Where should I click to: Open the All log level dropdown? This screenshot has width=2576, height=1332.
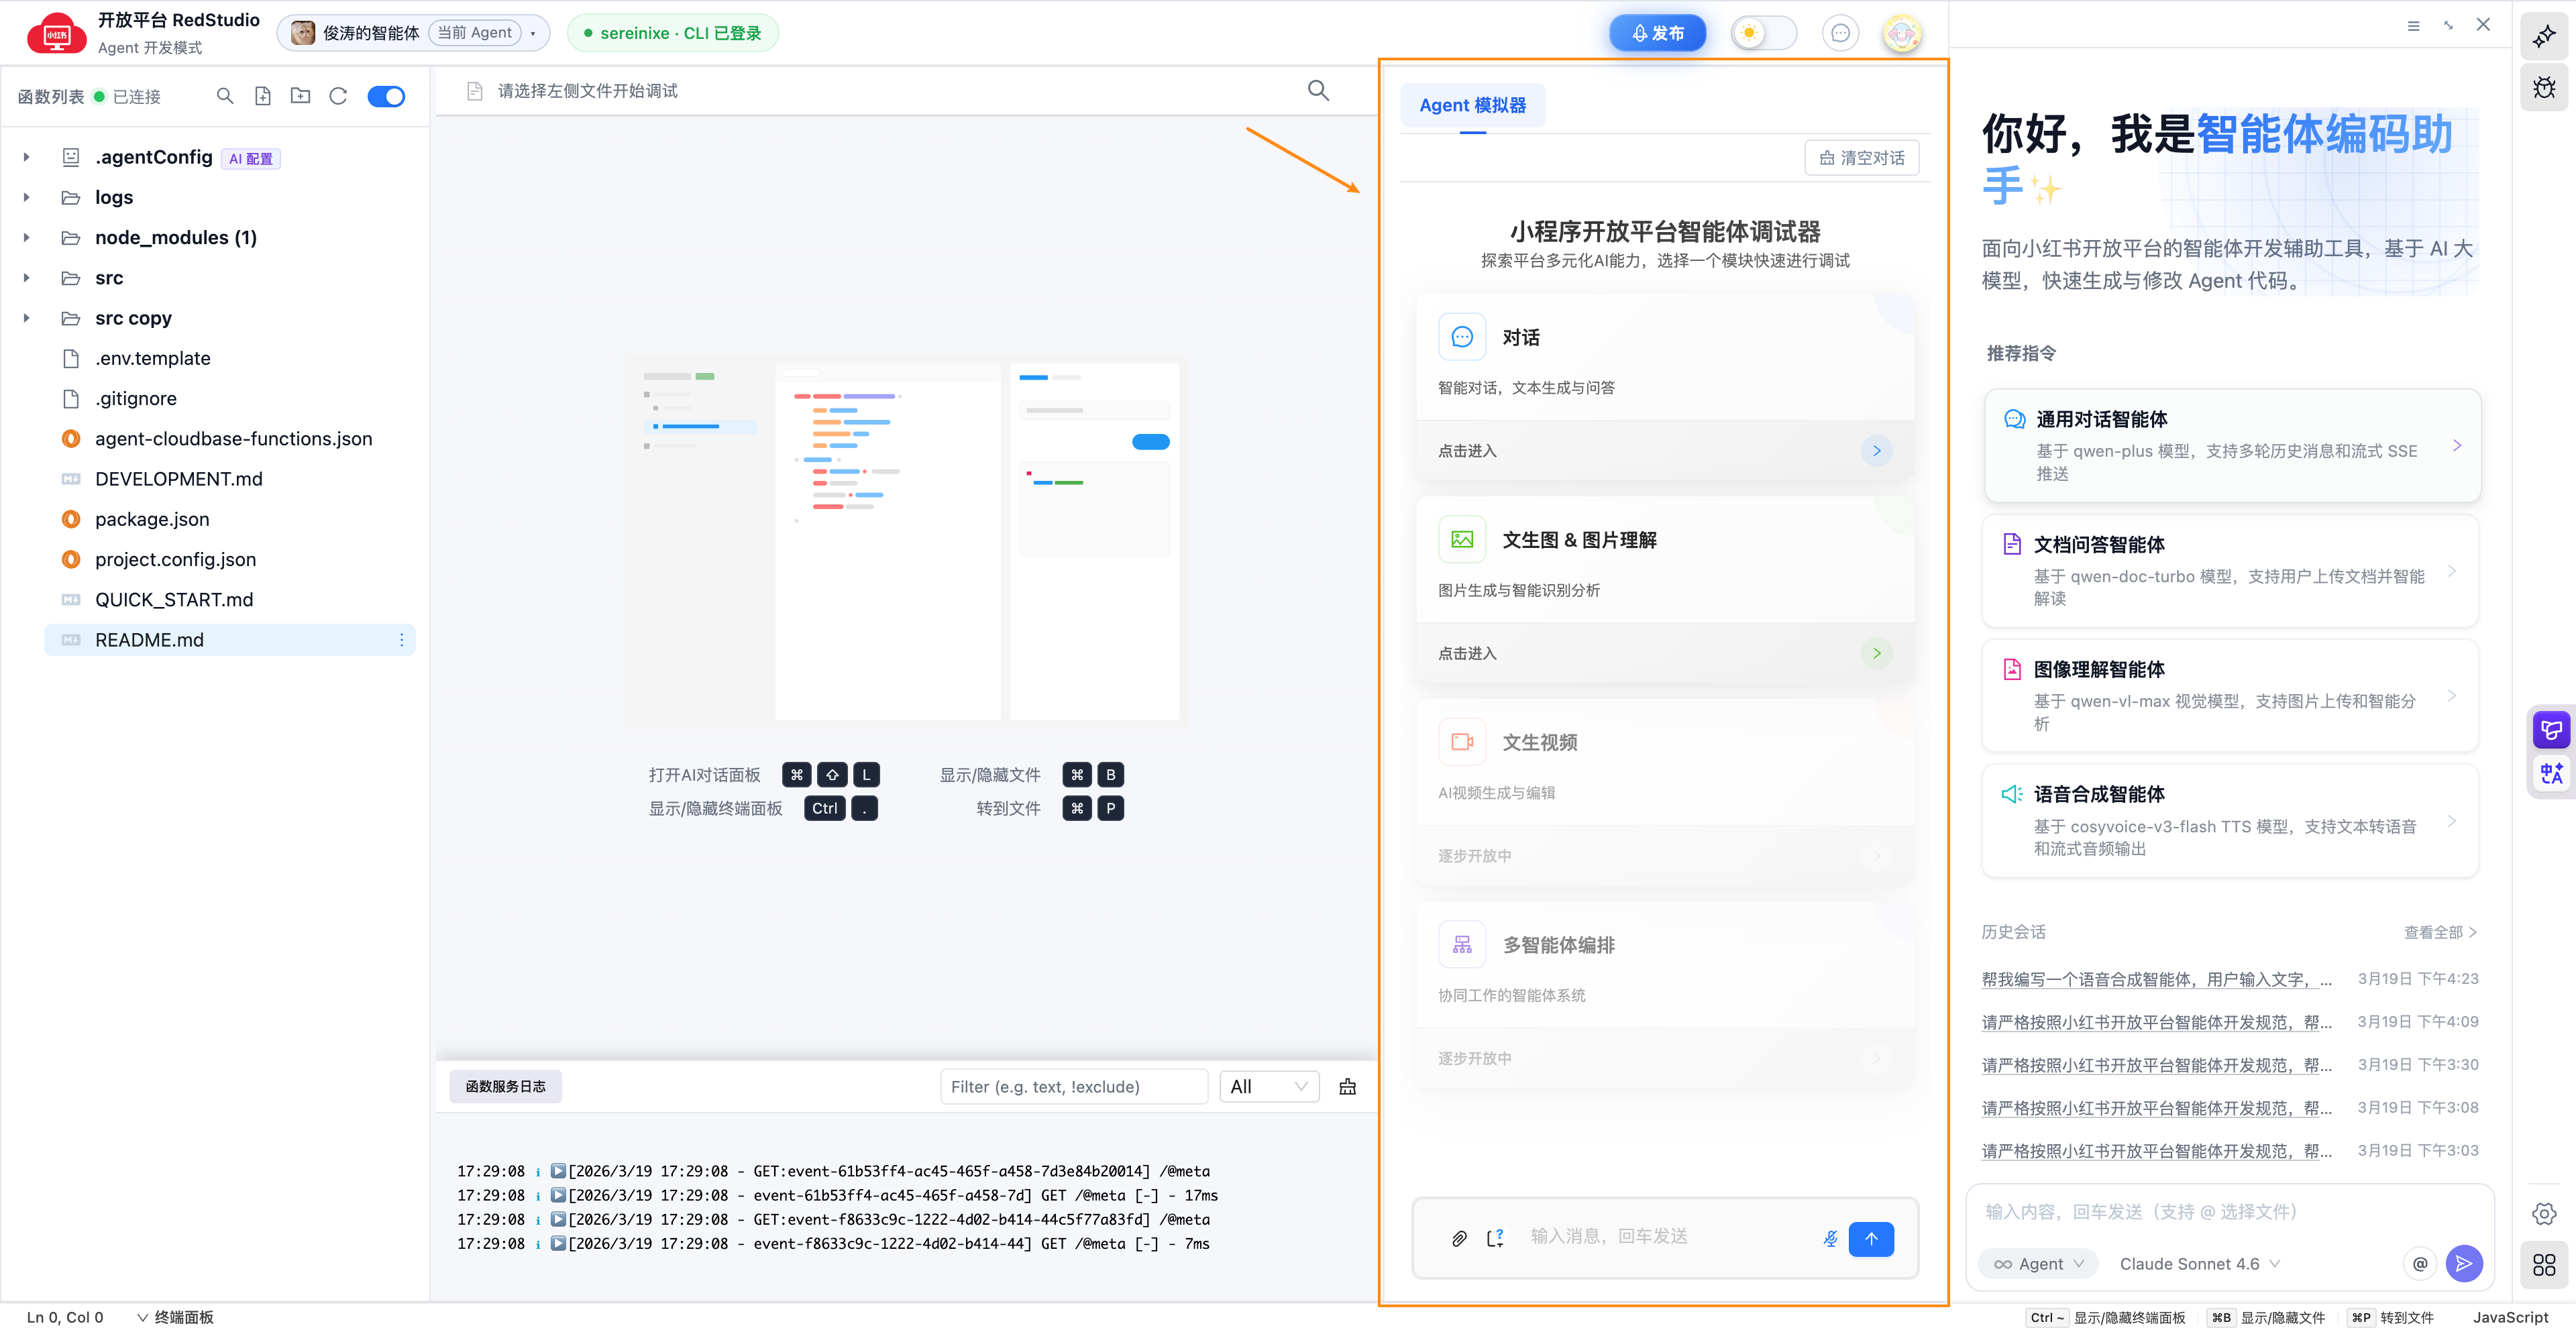(x=1269, y=1087)
